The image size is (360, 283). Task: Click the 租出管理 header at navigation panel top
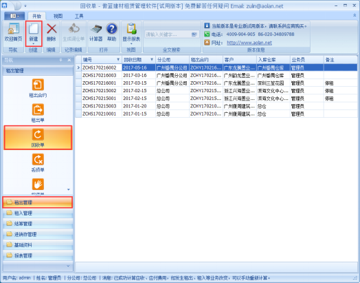38,71
